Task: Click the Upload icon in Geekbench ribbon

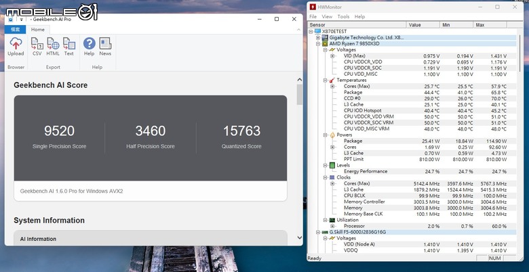Action: point(16,45)
